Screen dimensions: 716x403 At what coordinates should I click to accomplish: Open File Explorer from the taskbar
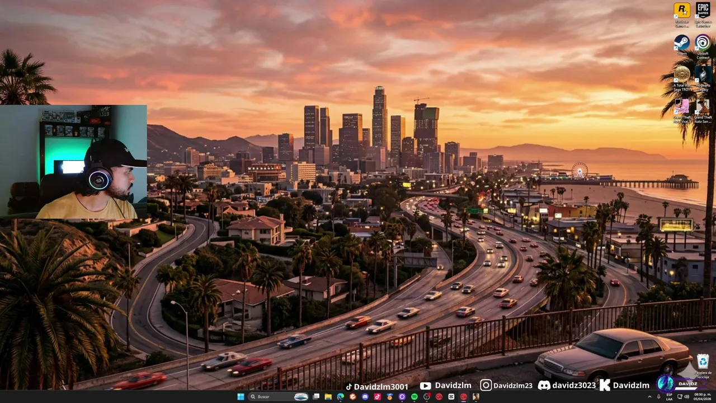pyautogui.click(x=328, y=397)
